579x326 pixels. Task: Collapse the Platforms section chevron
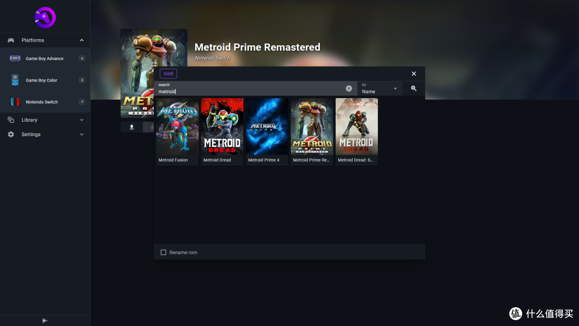[81, 40]
